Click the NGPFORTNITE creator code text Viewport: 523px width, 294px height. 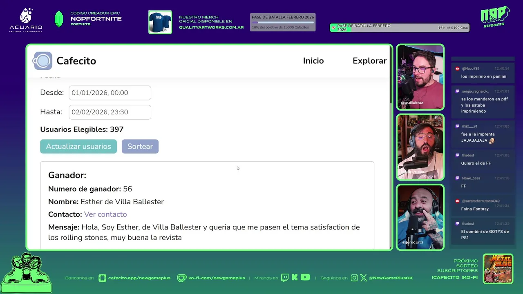96,19
